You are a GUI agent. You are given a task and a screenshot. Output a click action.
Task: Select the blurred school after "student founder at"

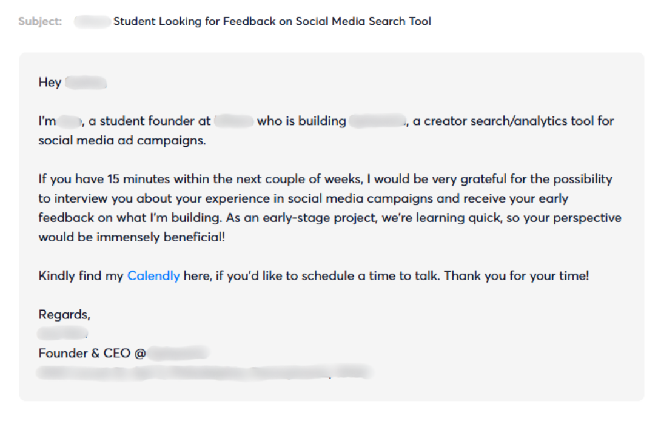pos(234,121)
